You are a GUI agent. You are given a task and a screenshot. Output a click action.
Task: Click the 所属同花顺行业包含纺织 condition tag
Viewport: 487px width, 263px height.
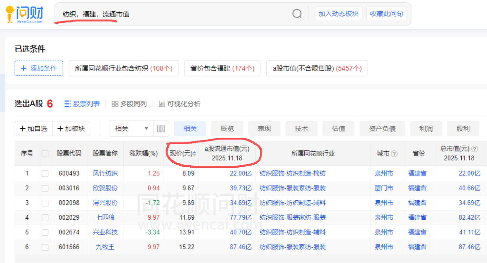124,68
